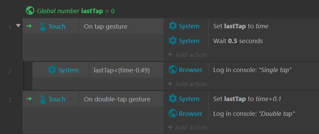
Task: Click the Browser globe icon for the Single tap log
Action: coord(173,70)
